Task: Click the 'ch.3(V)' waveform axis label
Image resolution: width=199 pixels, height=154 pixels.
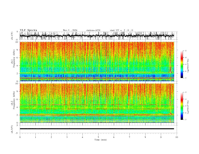Action: point(12,129)
